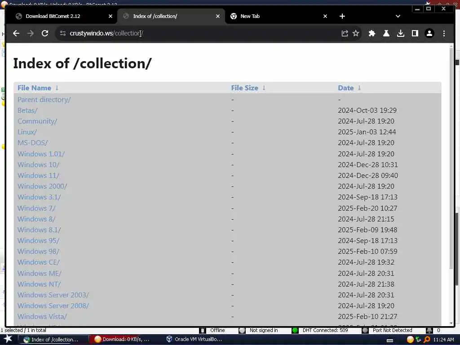Open the Windows 8/ folder
Image resolution: width=460 pixels, height=345 pixels.
click(36, 219)
